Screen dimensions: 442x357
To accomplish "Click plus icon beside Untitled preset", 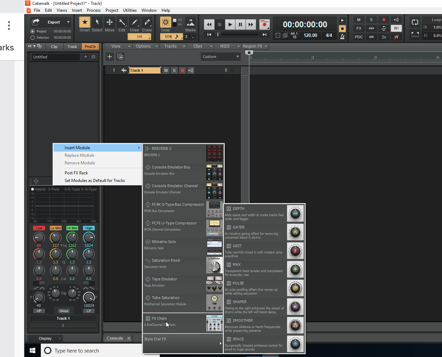I will (x=86, y=57).
